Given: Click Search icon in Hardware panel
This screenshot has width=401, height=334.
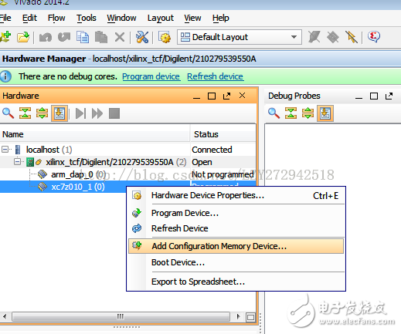Looking at the screenshot, I should click(8, 113).
